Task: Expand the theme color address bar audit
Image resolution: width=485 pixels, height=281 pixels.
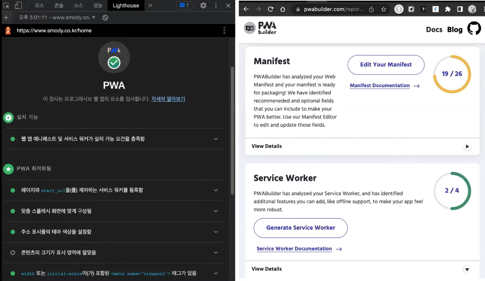Action: (114, 232)
